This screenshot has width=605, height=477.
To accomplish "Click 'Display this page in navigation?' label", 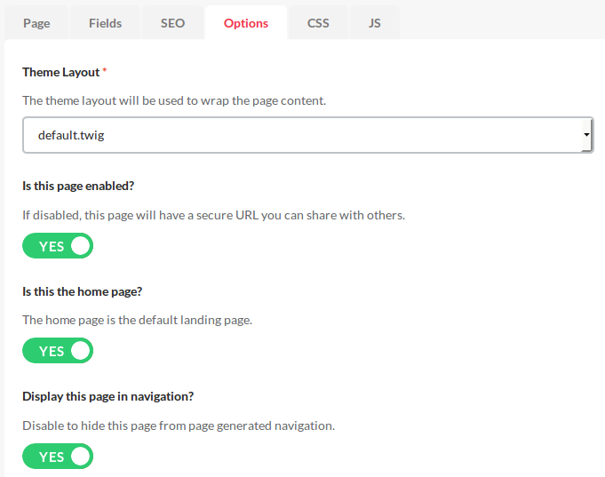I will pos(108,397).
